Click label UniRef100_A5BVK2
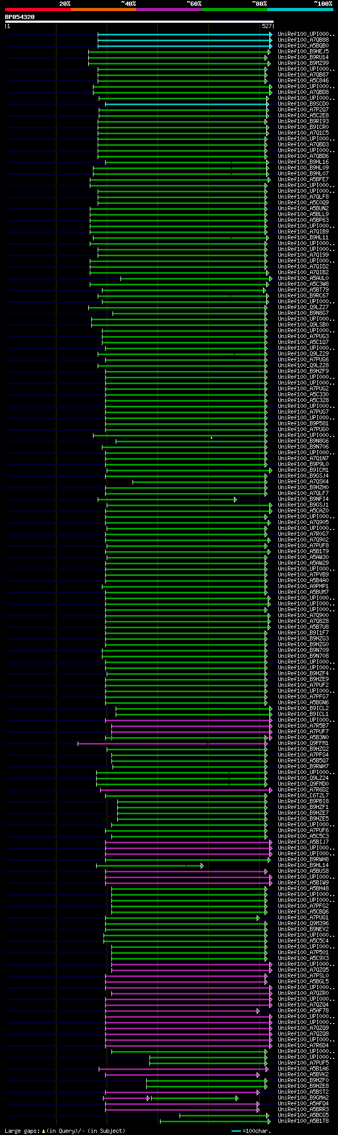Viewport: 338px width, 1135px height. [303, 1075]
